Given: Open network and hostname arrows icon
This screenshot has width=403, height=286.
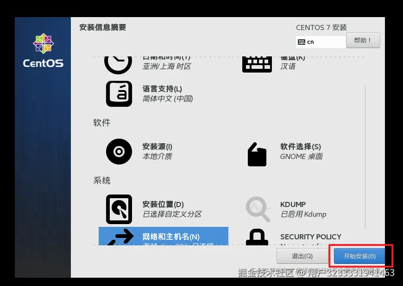Looking at the screenshot, I should pyautogui.click(x=120, y=237).
